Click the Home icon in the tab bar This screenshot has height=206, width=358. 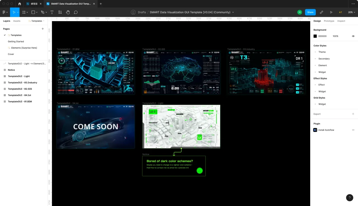[20, 4]
